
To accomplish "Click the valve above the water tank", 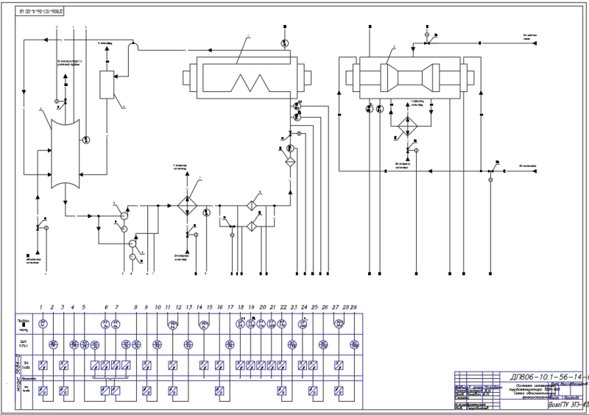I will [x=66, y=101].
